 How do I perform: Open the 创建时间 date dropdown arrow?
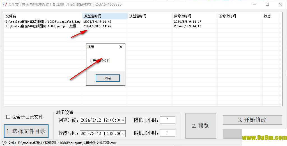(123, 120)
